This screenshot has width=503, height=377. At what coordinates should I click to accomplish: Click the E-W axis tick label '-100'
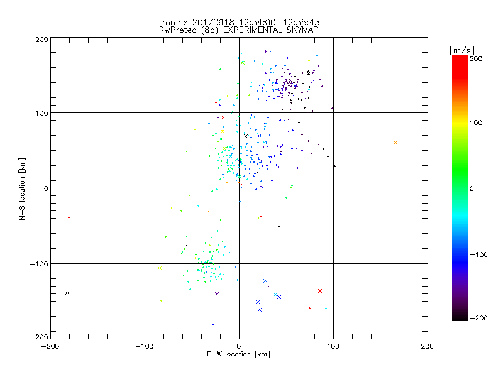click(x=145, y=346)
